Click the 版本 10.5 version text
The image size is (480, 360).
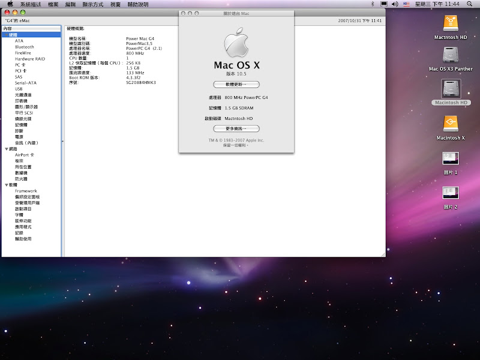pyautogui.click(x=236, y=74)
